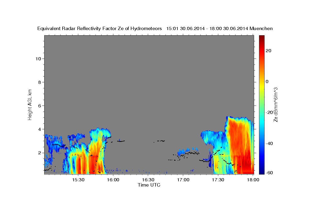Click the plot title text
This screenshot has width=314, height=209.
155,28
